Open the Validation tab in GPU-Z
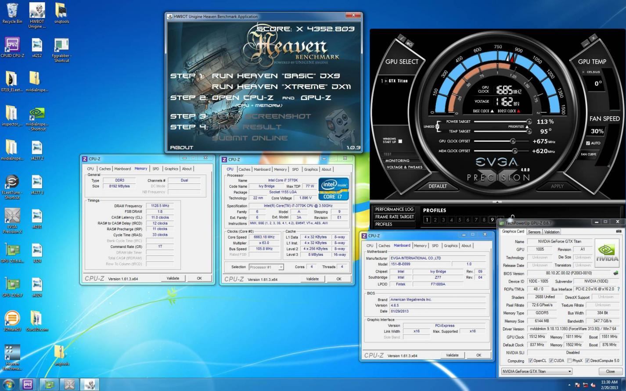Viewport: 626px width, 391px height. 552,232
